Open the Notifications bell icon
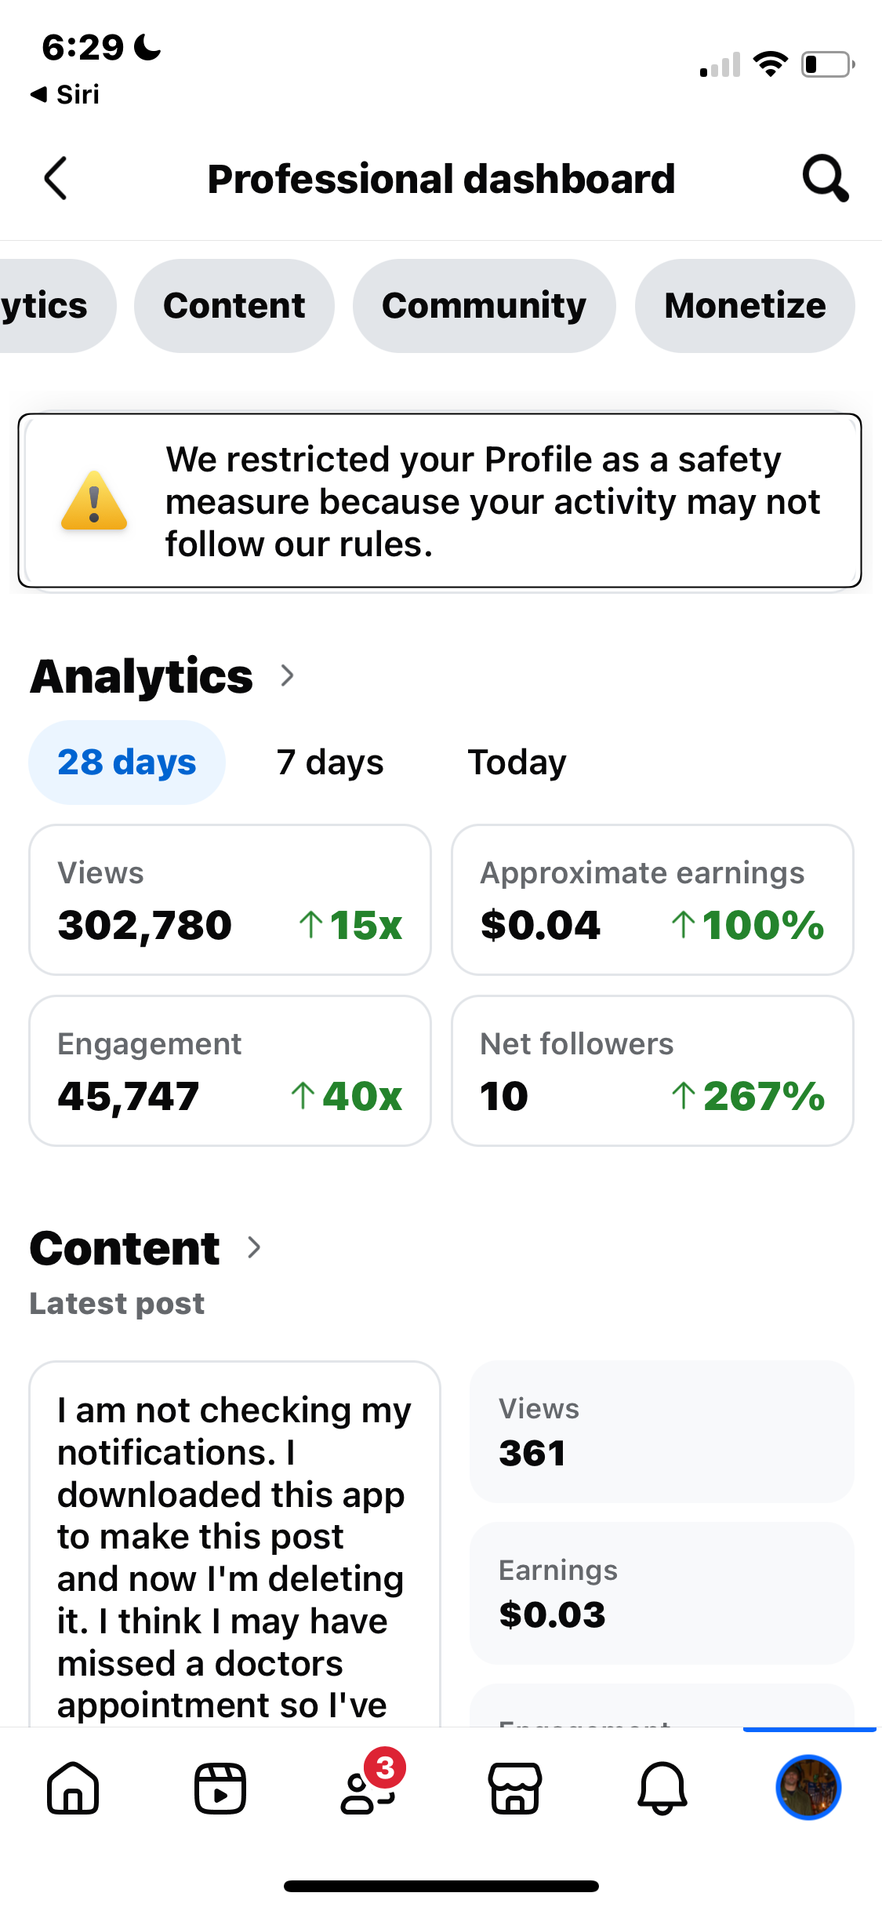Image resolution: width=882 pixels, height=1911 pixels. click(662, 1789)
